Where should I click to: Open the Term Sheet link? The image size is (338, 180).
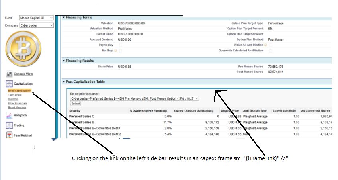15,95
